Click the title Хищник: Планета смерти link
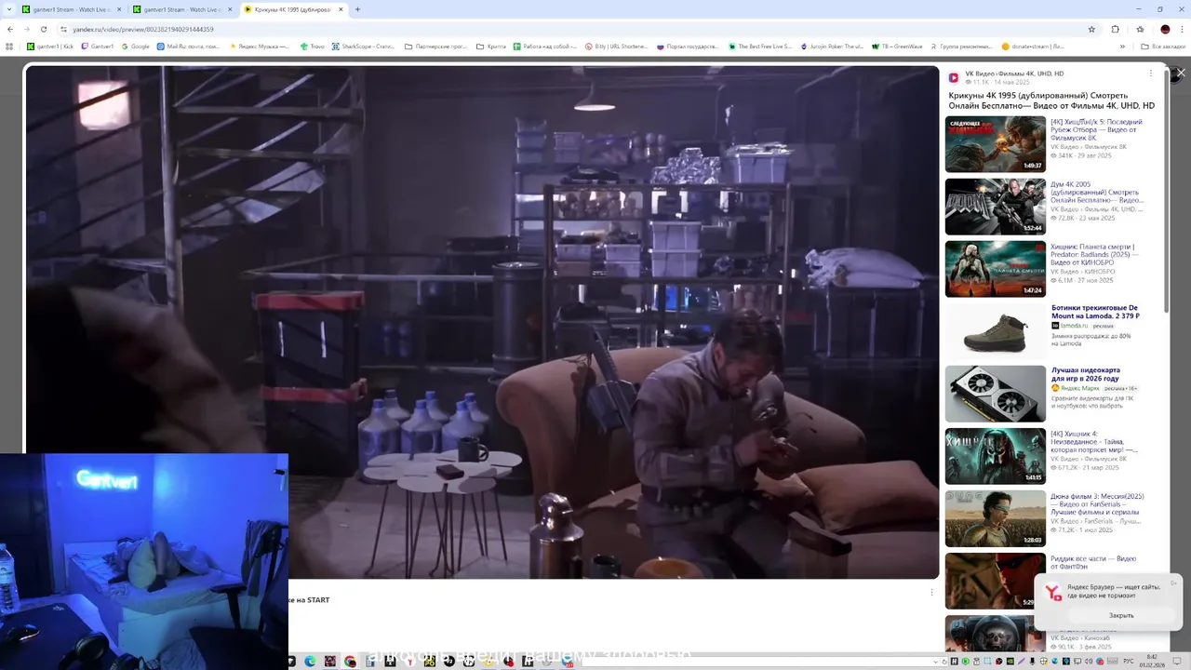This screenshot has height=670, width=1191. (1094, 254)
